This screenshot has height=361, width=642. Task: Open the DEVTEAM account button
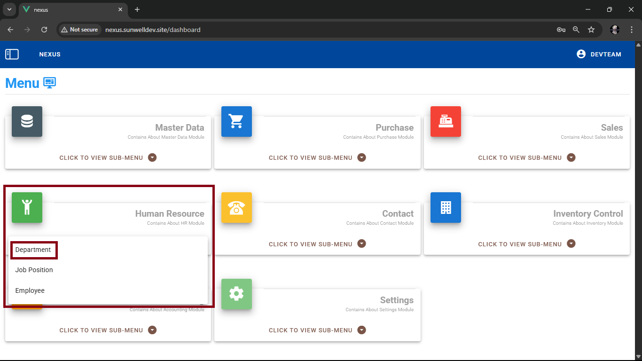[599, 54]
